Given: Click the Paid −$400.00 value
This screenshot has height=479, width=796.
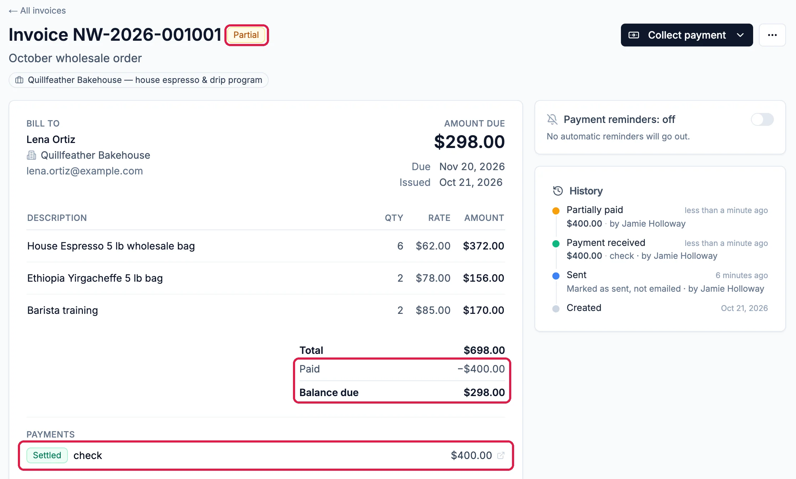Looking at the screenshot, I should point(481,369).
